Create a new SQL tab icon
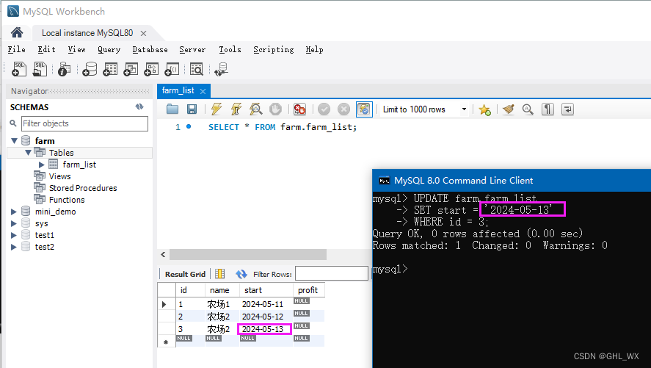The height and width of the screenshot is (368, 651). 18,69
